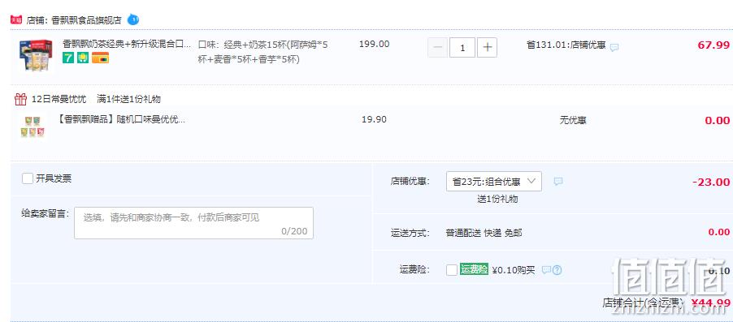Viewport: 733px width, 322px height.
Task: Increase quantity with the plus button
Action: pyautogui.click(x=487, y=48)
